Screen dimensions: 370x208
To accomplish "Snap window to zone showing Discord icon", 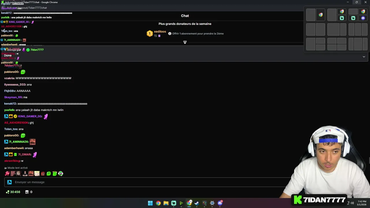I will [363, 18].
